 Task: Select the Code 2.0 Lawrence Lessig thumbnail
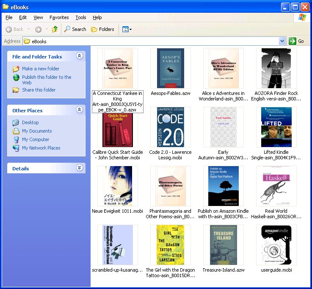[x=170, y=127]
